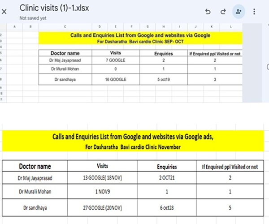Open the share / add people icon

pos(239,12)
